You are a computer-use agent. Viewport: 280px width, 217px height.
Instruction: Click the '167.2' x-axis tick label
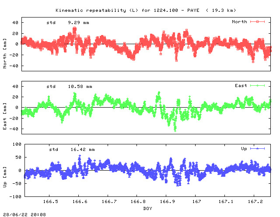pos(255,201)
